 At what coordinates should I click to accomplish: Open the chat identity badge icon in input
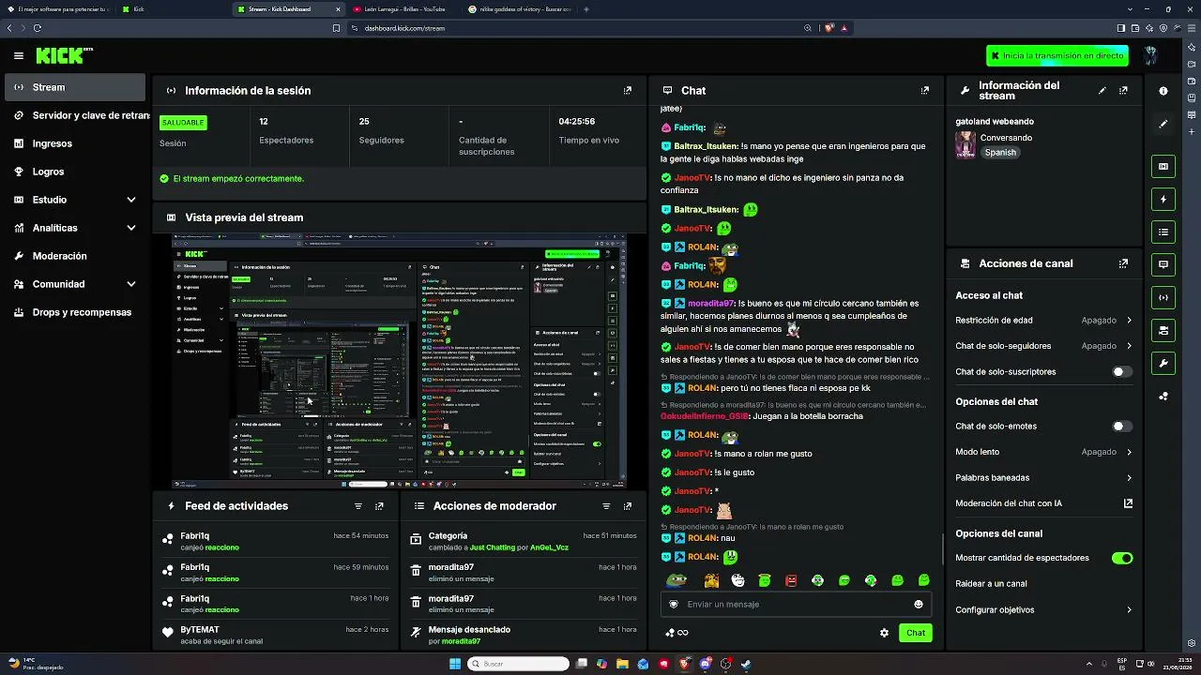point(674,605)
